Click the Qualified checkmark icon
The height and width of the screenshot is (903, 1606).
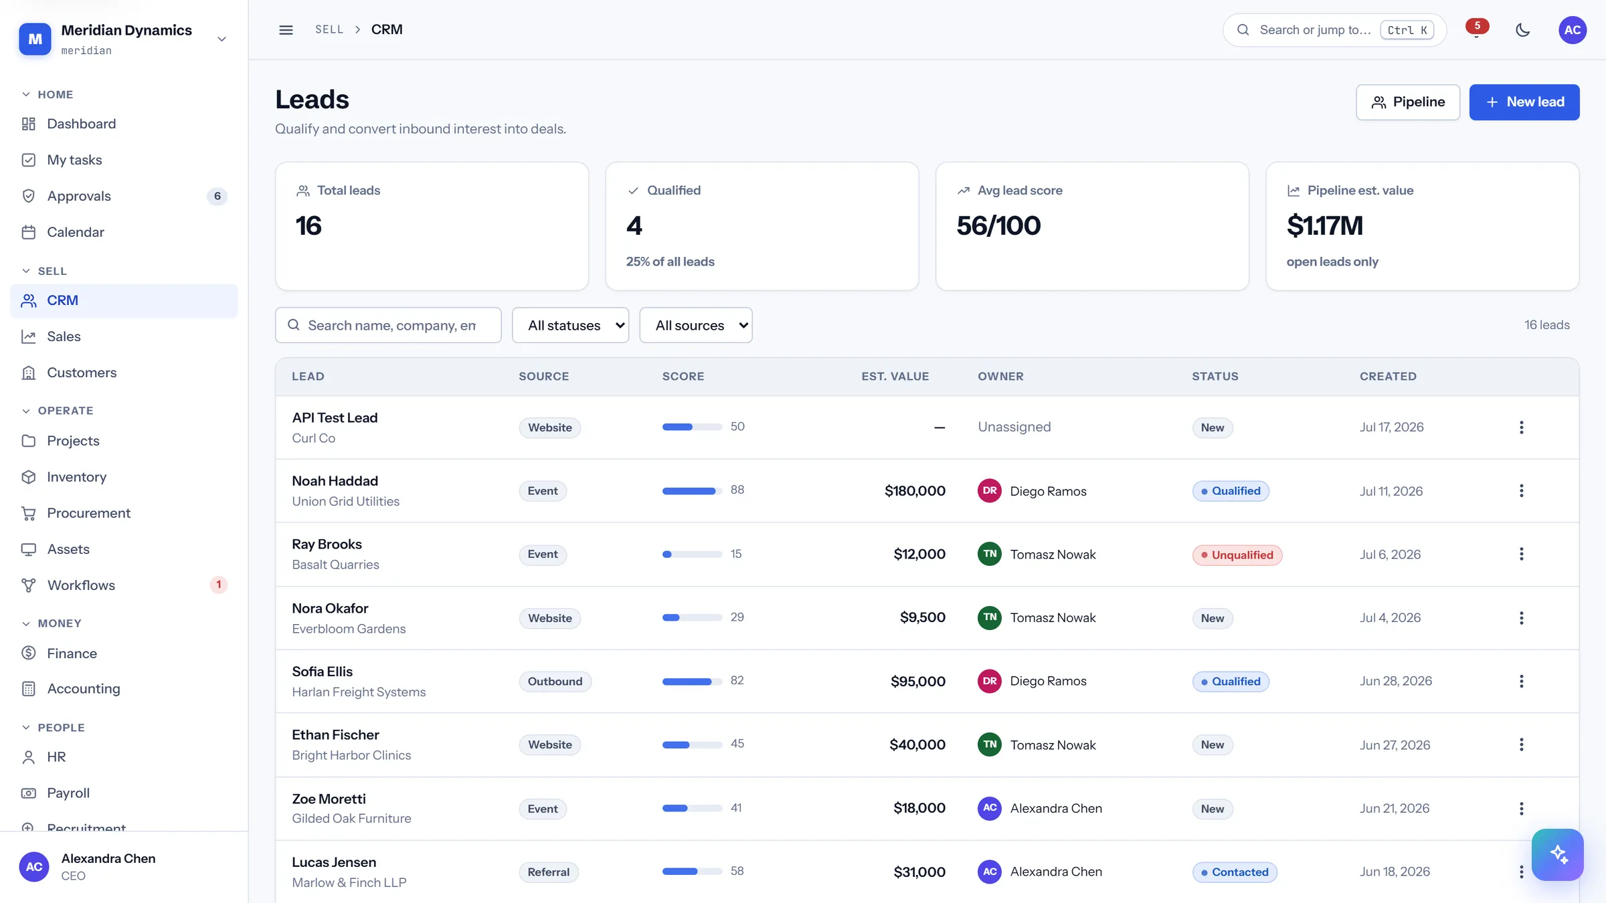click(633, 191)
